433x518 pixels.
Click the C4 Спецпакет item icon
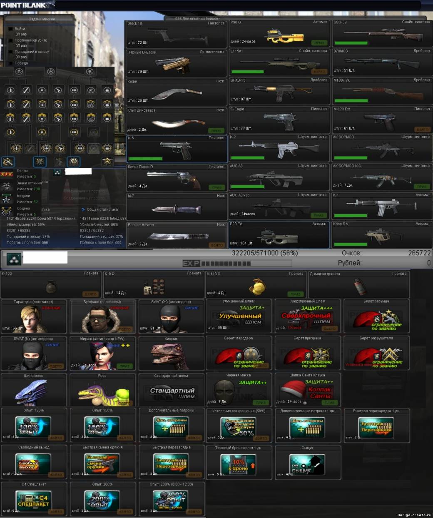click(x=33, y=501)
